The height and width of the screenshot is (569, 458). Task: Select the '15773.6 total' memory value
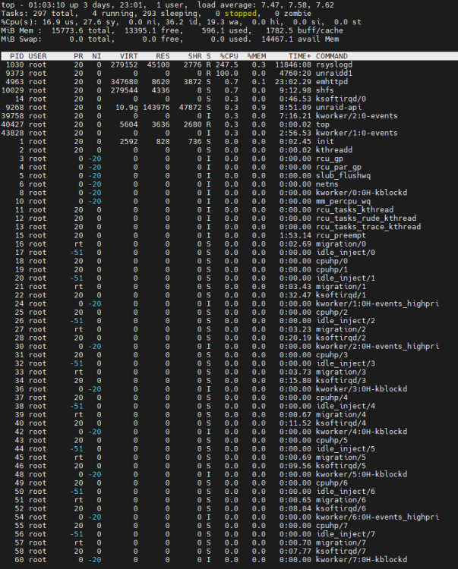pos(81,30)
